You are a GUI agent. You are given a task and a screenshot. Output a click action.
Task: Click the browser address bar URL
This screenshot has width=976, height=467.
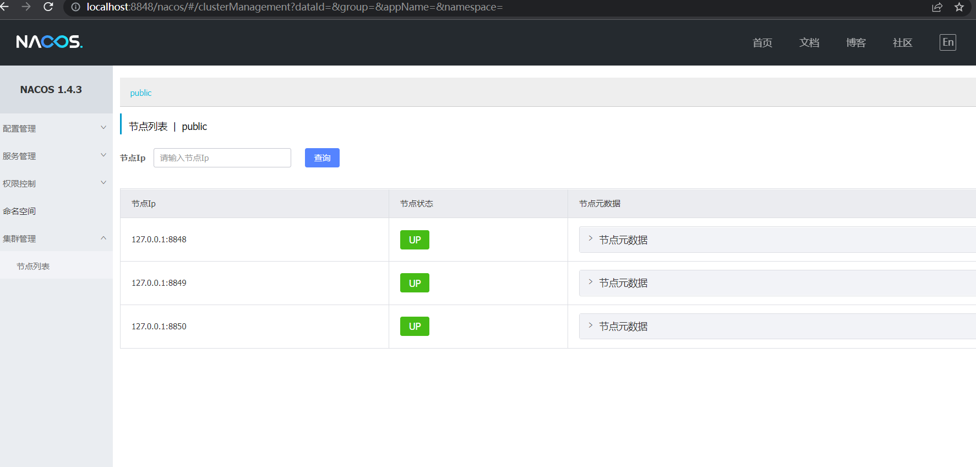(295, 7)
